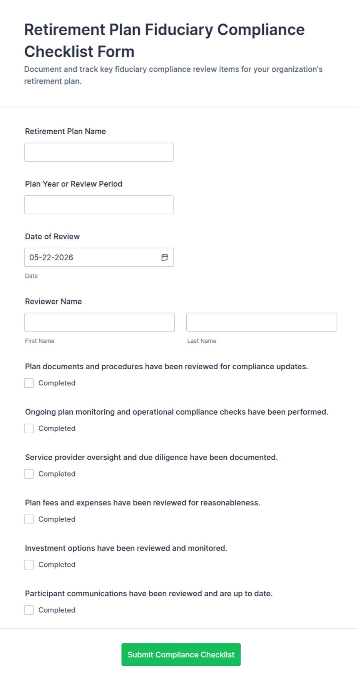The image size is (358, 685).
Task: Mark service provider oversight as Completed
Action: 29,474
